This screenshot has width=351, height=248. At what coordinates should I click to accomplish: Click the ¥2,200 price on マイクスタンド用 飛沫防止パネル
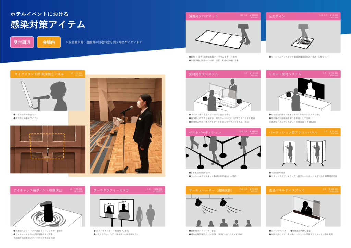pyautogui.click(x=79, y=73)
